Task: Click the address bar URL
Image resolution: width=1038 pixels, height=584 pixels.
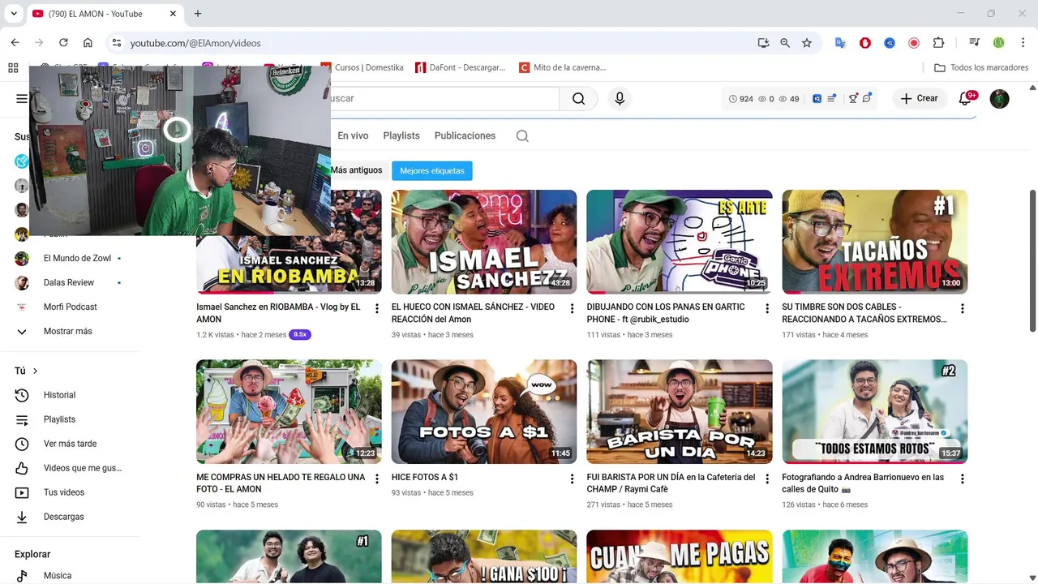Action: point(195,43)
